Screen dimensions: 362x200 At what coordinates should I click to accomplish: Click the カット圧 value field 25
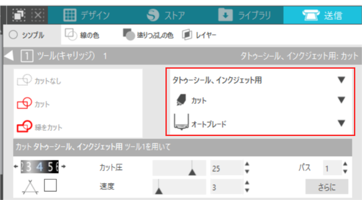click(x=226, y=168)
